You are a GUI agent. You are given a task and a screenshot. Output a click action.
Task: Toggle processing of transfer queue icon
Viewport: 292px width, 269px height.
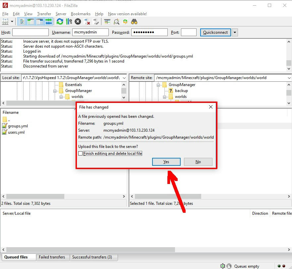[x=69, y=22]
